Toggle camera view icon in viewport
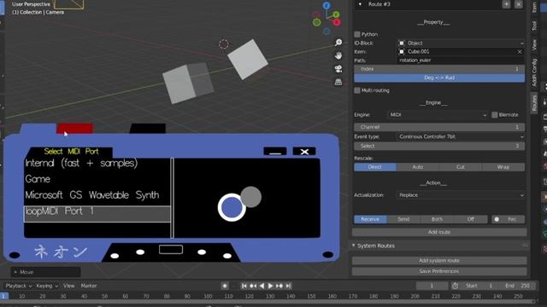 [x=338, y=69]
